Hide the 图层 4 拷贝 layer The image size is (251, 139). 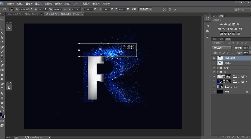coord(214,58)
